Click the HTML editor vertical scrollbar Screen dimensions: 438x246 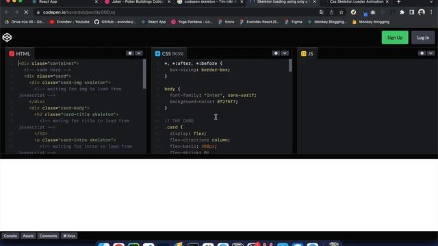[x=144, y=74]
